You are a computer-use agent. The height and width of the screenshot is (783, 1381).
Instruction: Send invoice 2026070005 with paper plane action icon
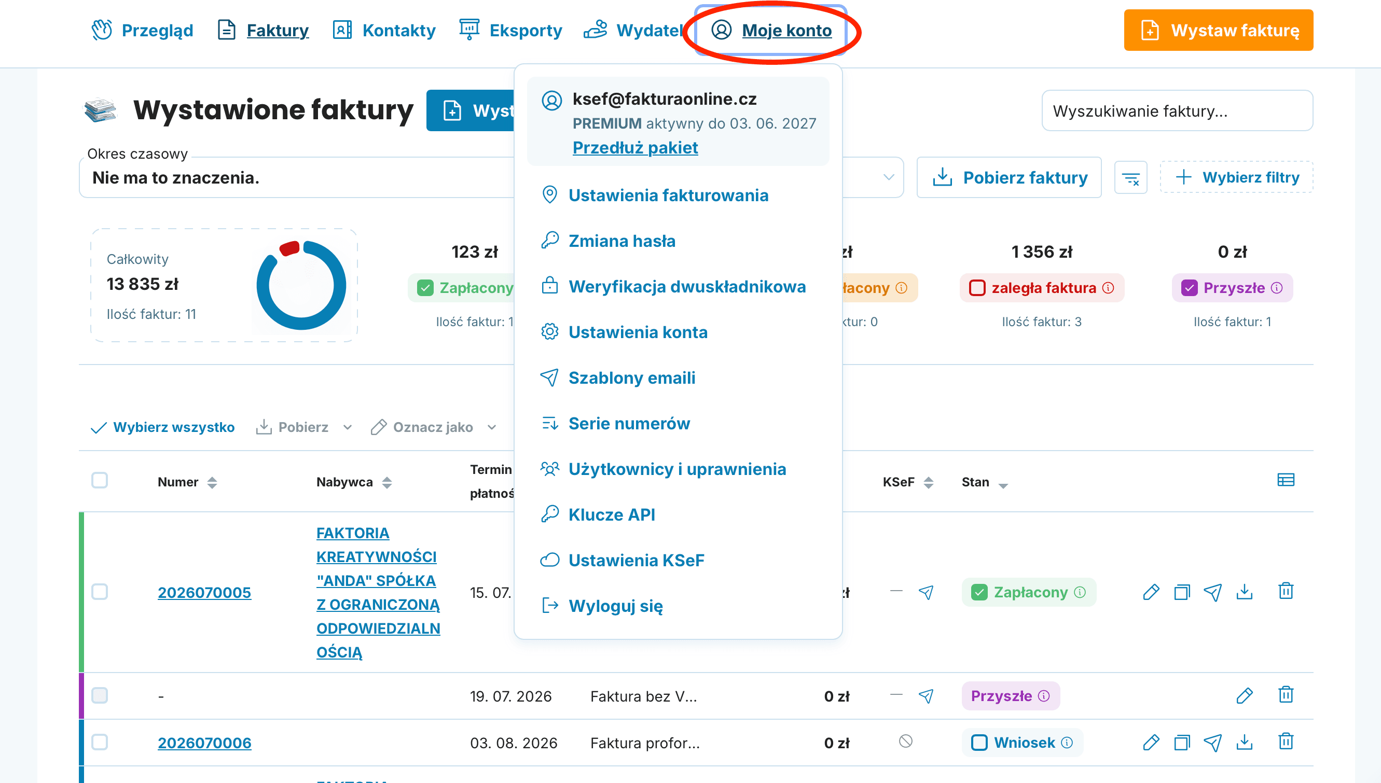coord(1212,592)
